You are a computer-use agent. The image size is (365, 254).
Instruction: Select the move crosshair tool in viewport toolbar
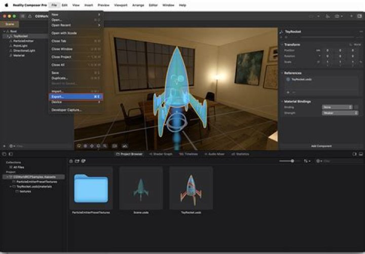coord(92,146)
